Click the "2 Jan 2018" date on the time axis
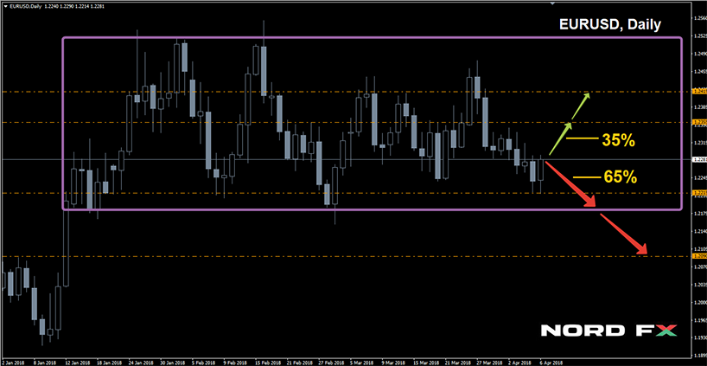Screen dimensions: 707x366 tap(14, 358)
